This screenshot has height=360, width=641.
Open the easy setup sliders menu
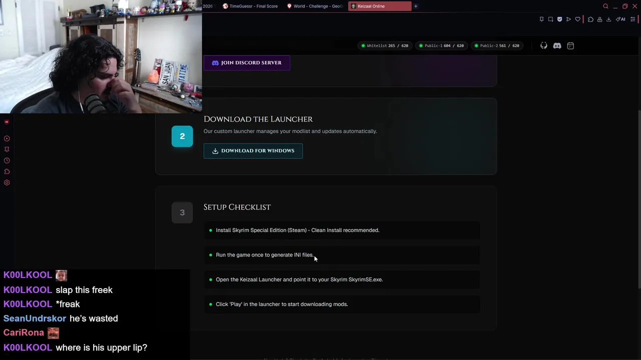(632, 19)
